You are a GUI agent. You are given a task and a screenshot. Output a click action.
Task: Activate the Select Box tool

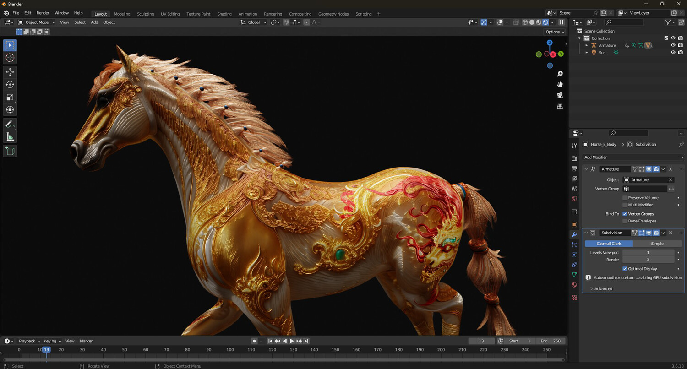point(10,45)
